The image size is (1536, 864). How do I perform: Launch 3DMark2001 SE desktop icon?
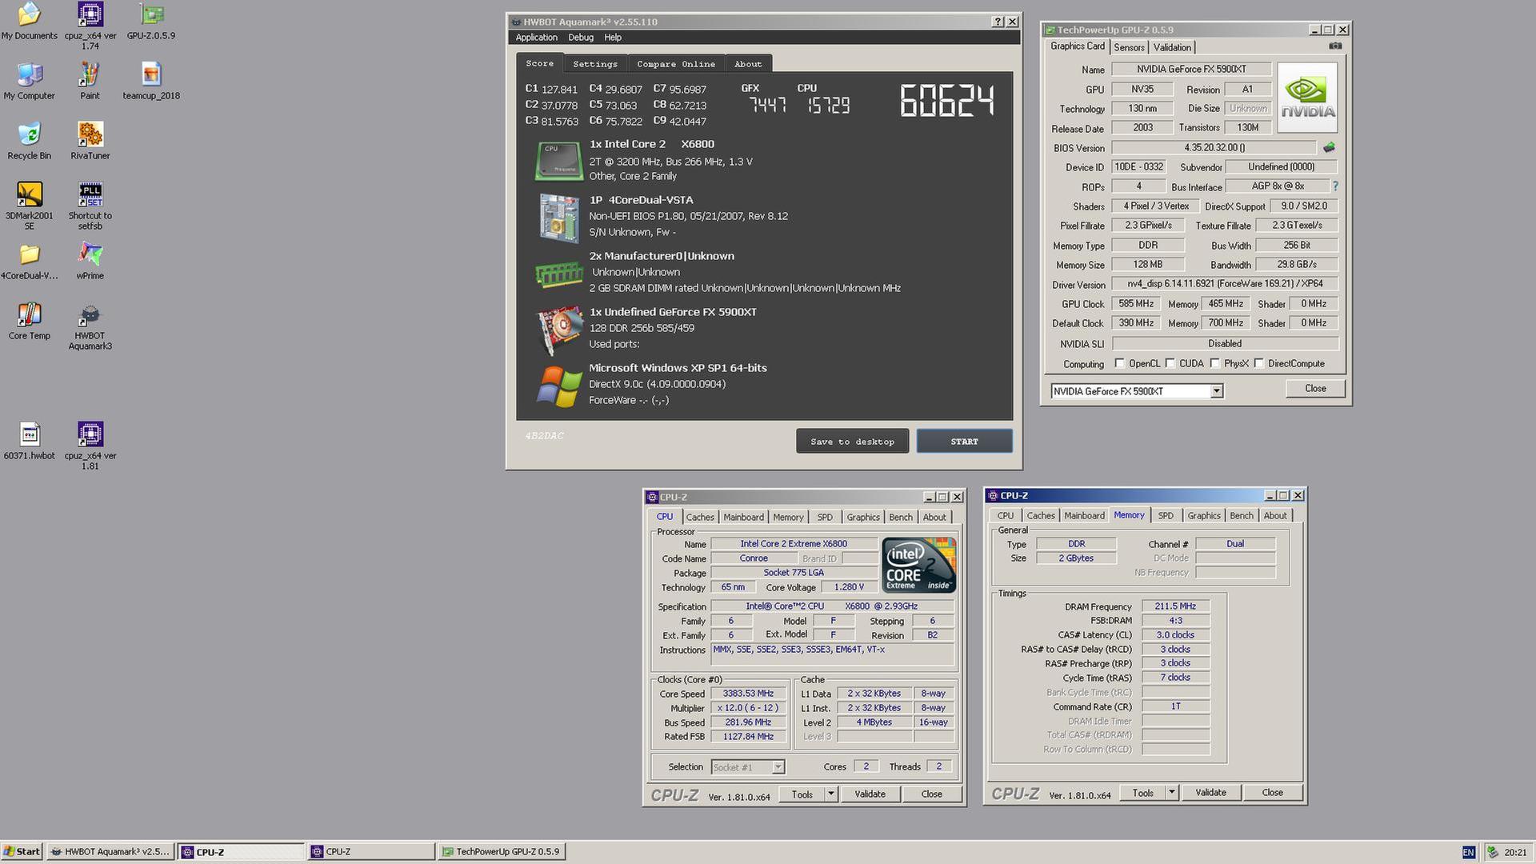(29, 206)
